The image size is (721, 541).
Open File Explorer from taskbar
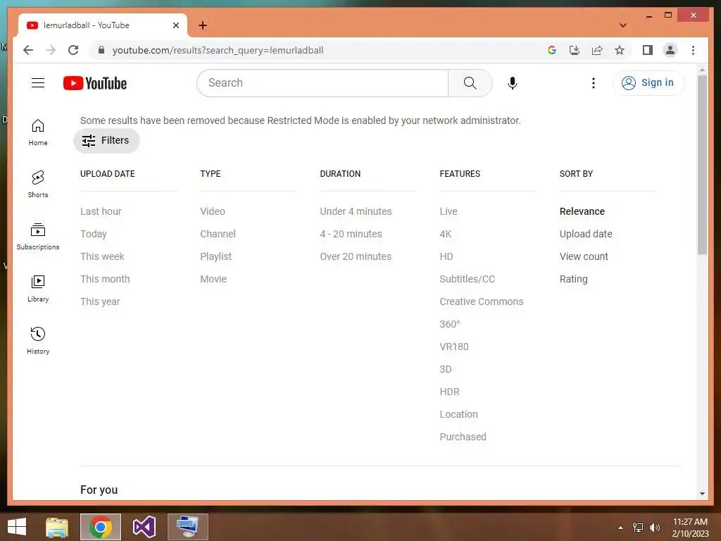pos(57,527)
